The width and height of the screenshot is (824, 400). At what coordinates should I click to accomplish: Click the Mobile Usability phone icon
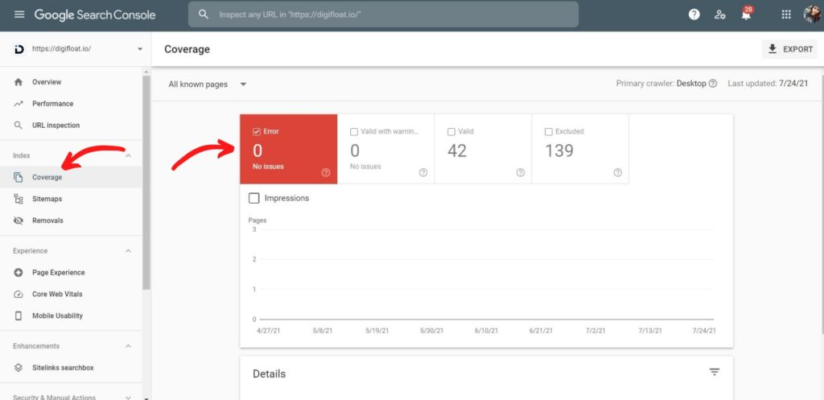coord(19,315)
